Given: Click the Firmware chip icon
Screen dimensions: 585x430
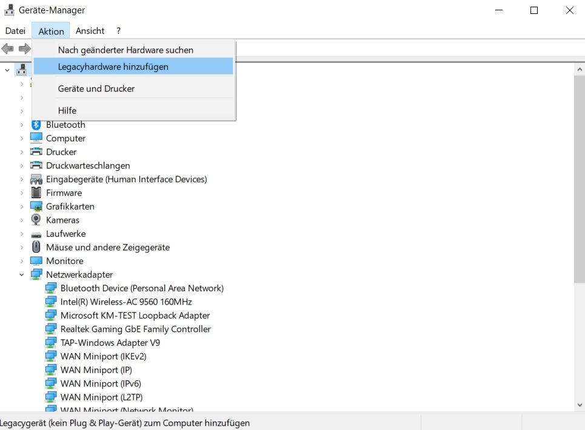Looking at the screenshot, I should [x=36, y=193].
